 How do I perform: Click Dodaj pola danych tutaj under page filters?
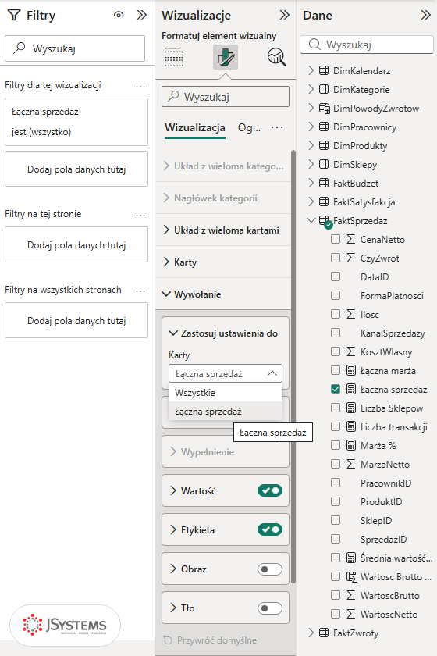tap(76, 244)
